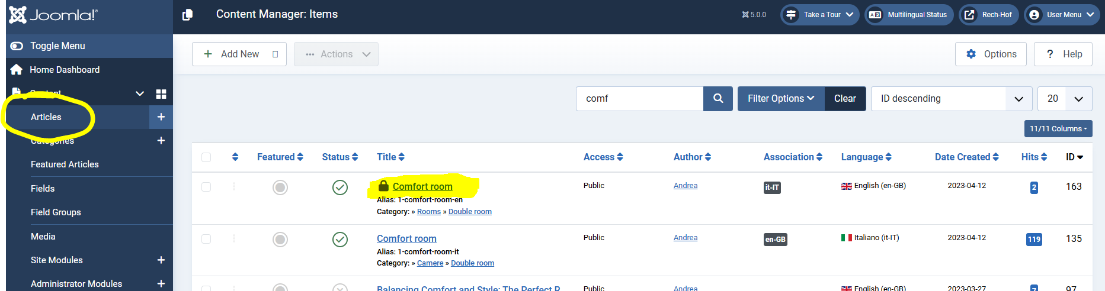The width and height of the screenshot is (1105, 291).
Task: Select checkbox for first Comfort room article
Action: (x=206, y=187)
